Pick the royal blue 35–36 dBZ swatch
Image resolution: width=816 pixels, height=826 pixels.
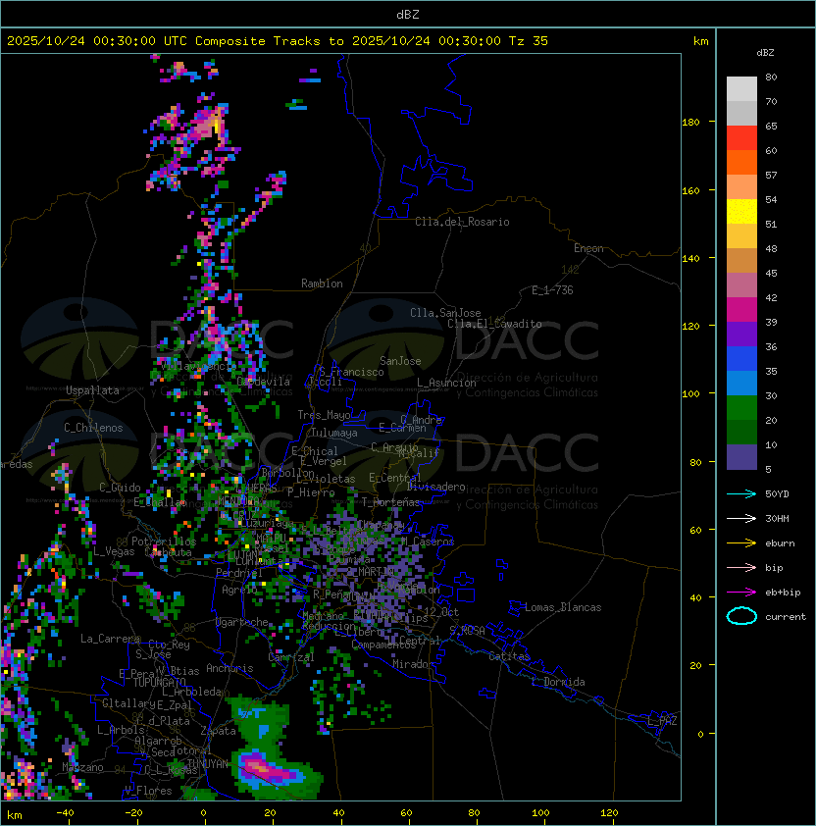[x=741, y=359]
